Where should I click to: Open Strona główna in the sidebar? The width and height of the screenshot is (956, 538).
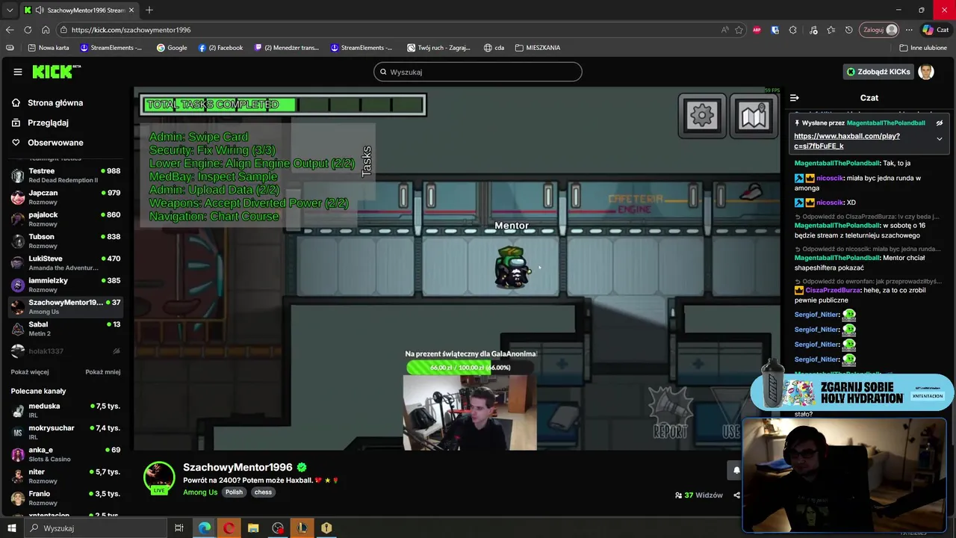point(47,102)
